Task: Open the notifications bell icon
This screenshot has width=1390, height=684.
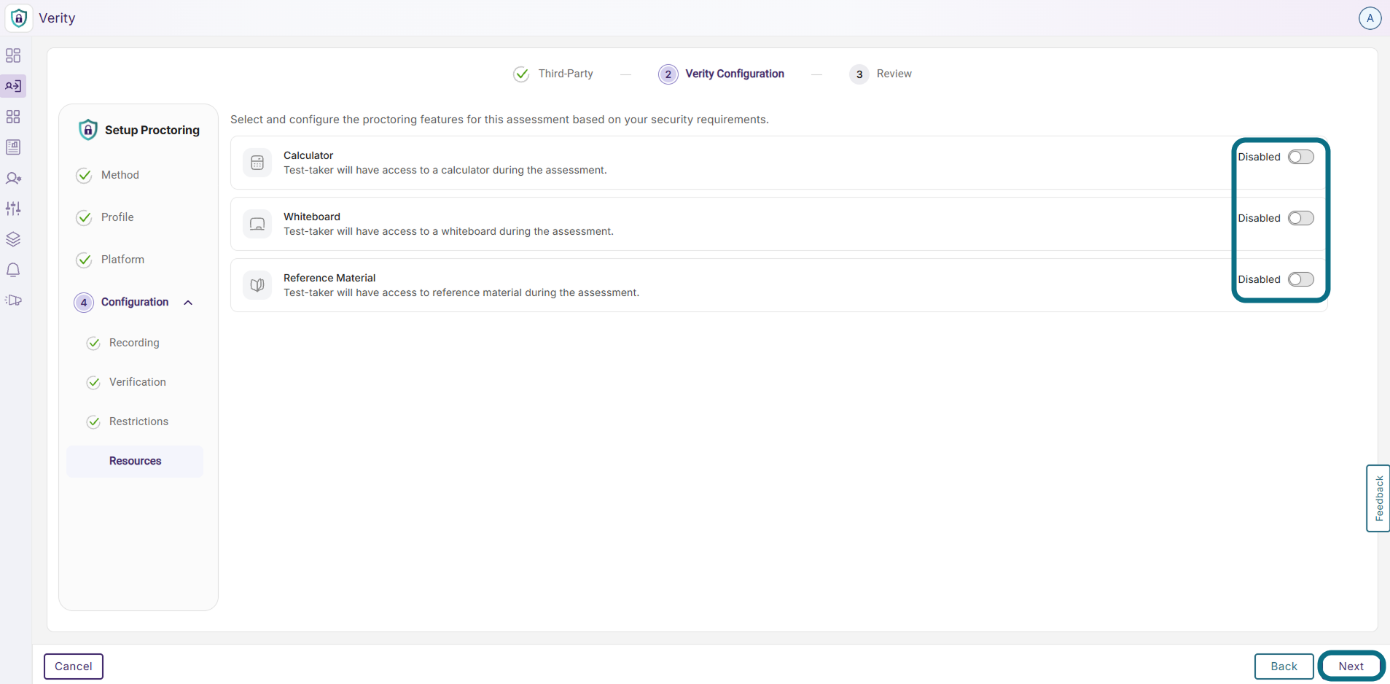Action: pos(13,270)
